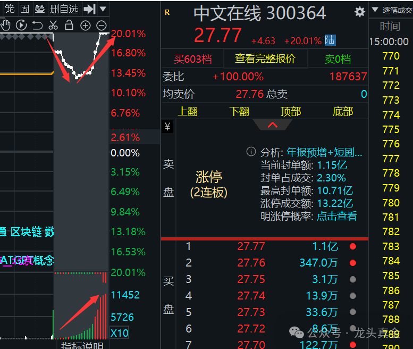Select transaction row 770
This screenshot has width=413, height=349.
[391, 56]
